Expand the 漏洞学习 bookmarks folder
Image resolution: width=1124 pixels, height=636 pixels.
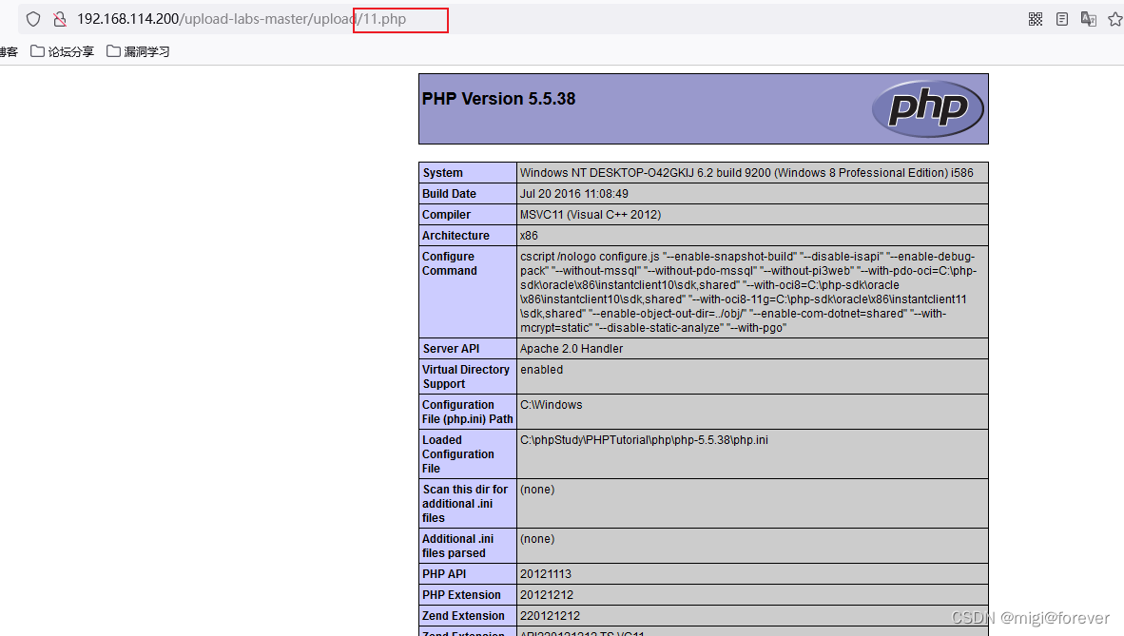point(138,51)
